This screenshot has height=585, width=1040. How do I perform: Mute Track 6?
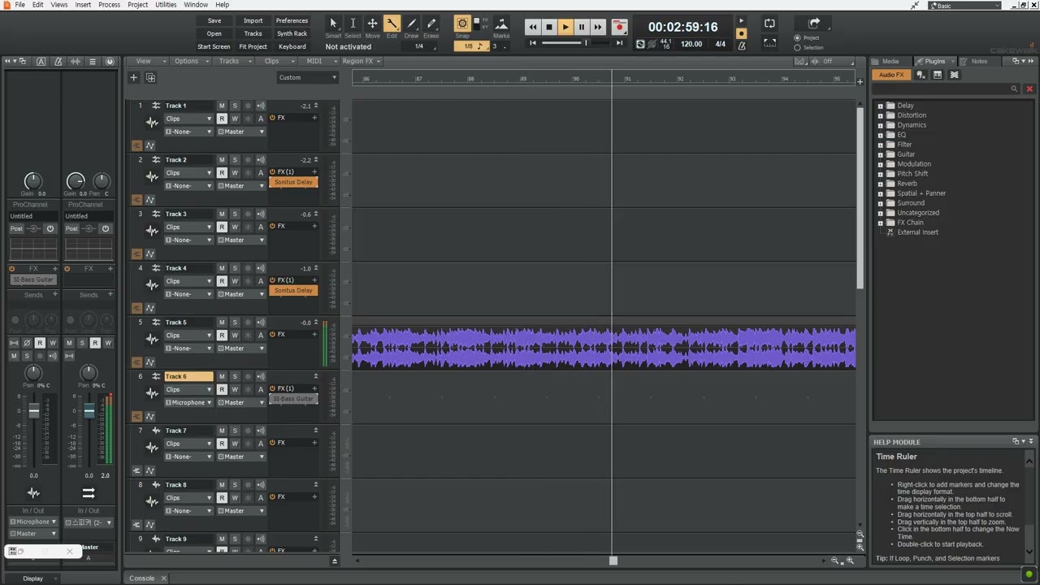(x=222, y=377)
